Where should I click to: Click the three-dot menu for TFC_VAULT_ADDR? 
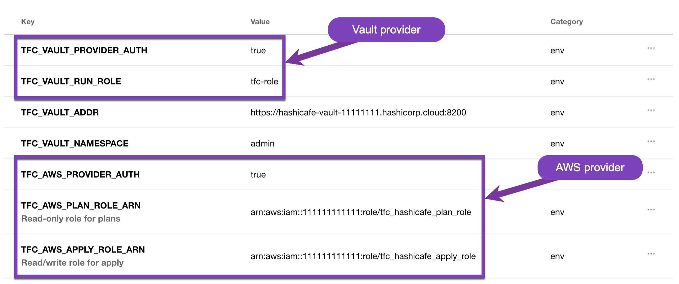[x=651, y=110]
